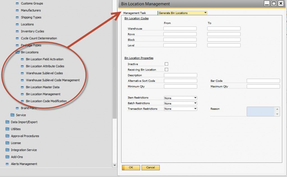Screen dimensions: 287x177
Task: Click the Utilities folder icon
Action: 7,129
